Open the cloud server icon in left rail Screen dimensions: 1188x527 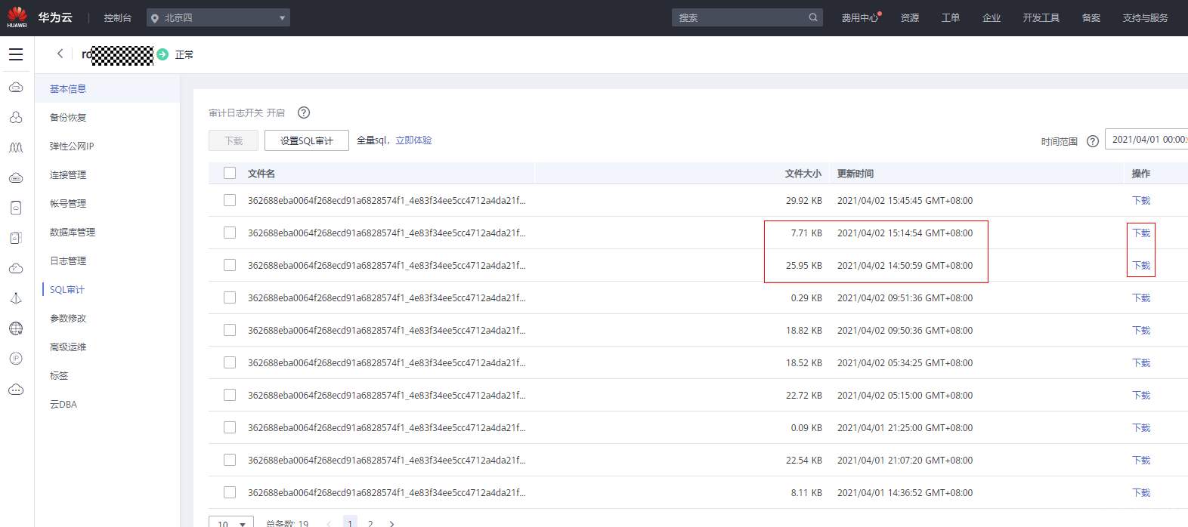point(16,88)
